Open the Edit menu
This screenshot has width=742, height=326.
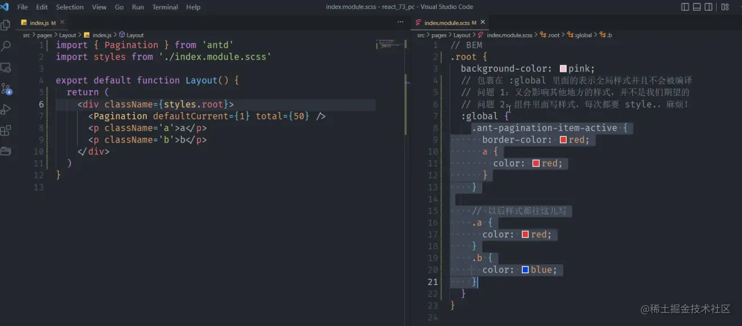(x=42, y=7)
